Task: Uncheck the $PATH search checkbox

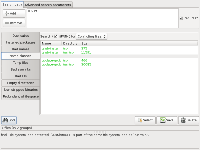Action: (x=56, y=36)
